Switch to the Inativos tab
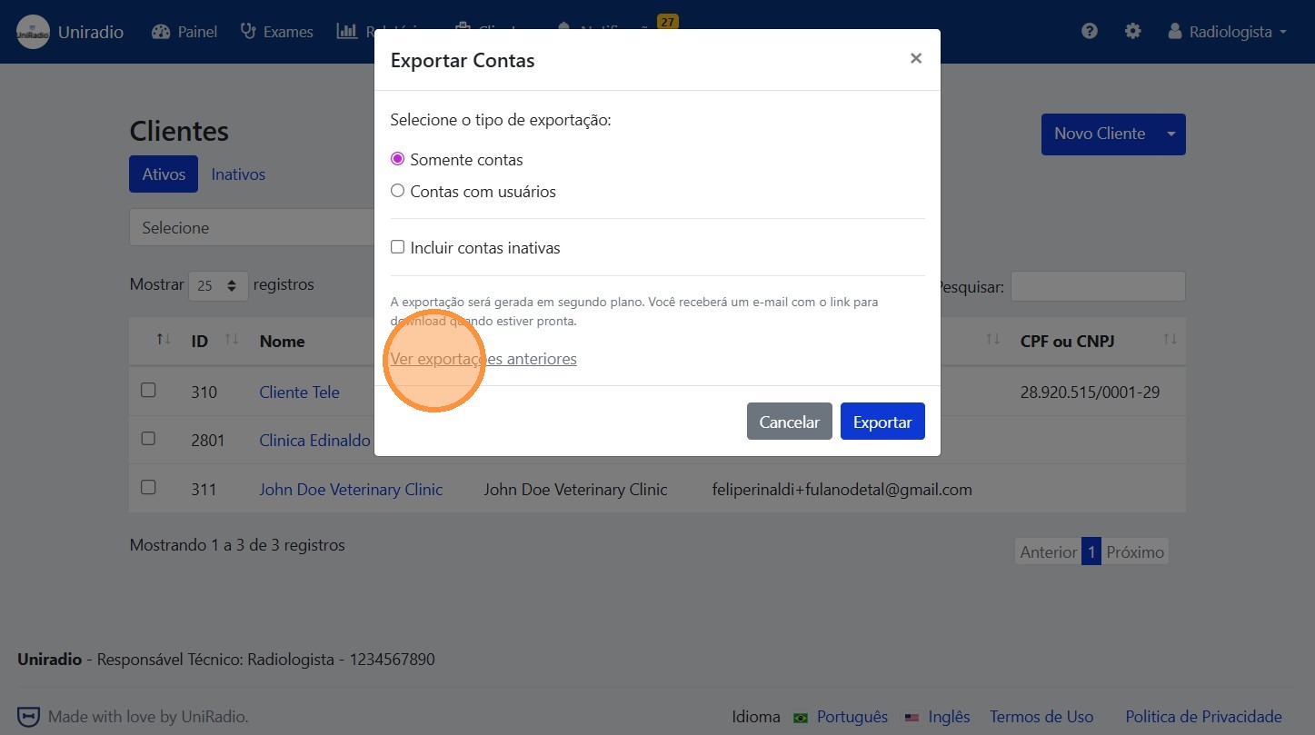The image size is (1315, 735). tap(238, 174)
